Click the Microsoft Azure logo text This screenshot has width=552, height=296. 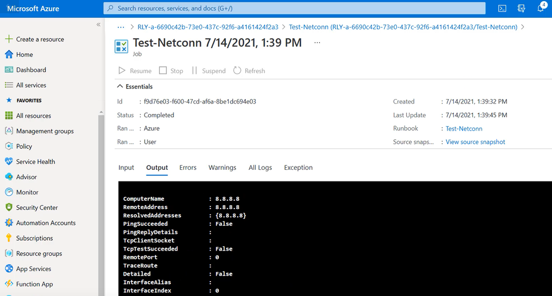click(x=33, y=8)
